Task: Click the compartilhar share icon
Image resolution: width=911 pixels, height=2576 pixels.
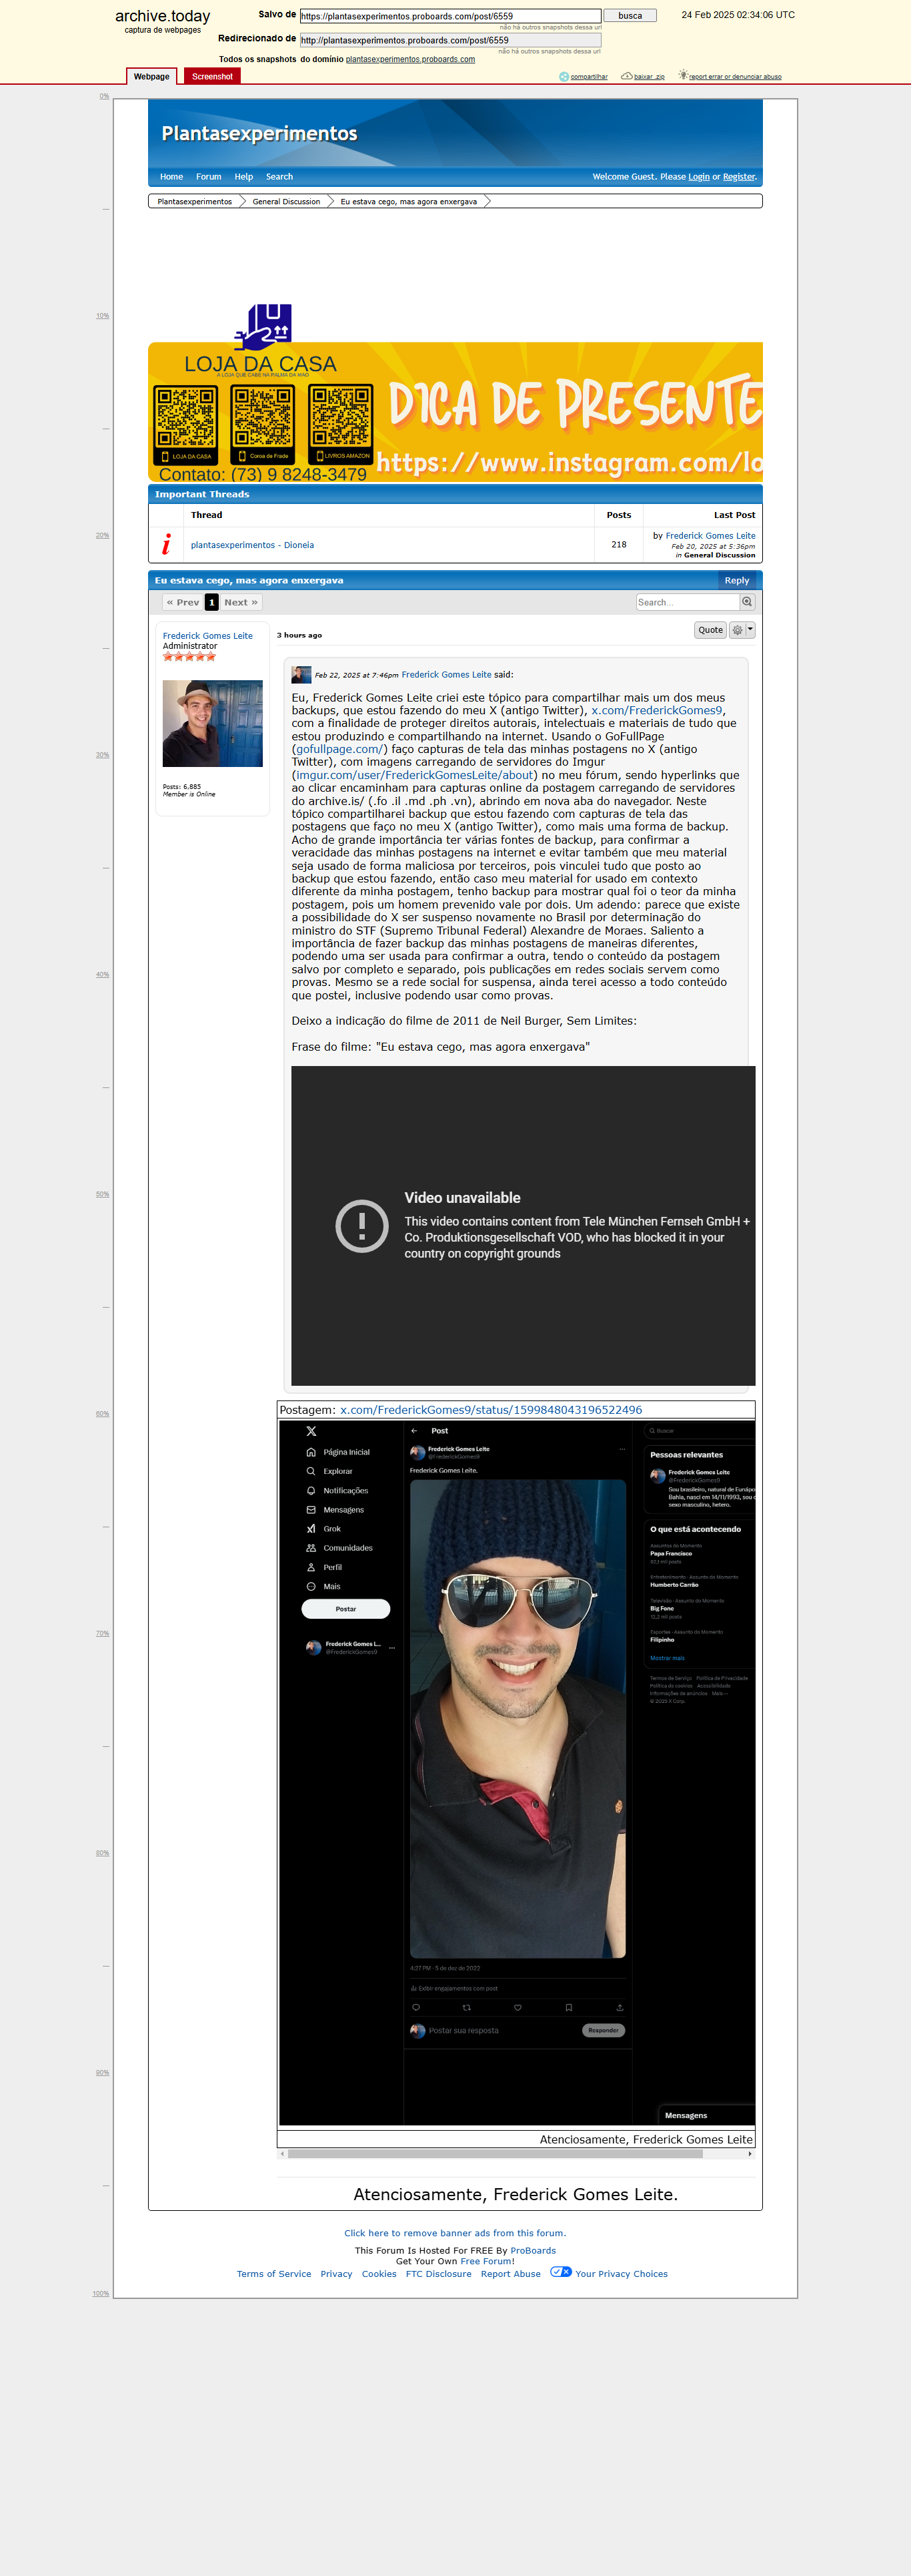Action: (x=564, y=76)
